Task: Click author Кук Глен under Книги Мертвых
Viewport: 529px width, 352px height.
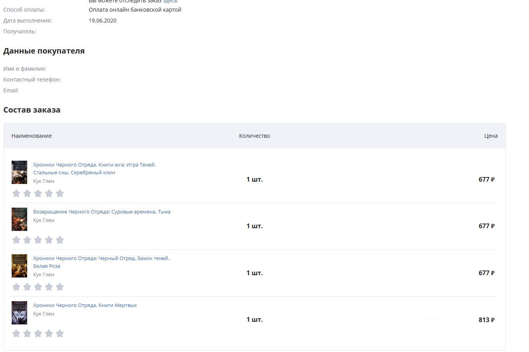Action: [44, 314]
